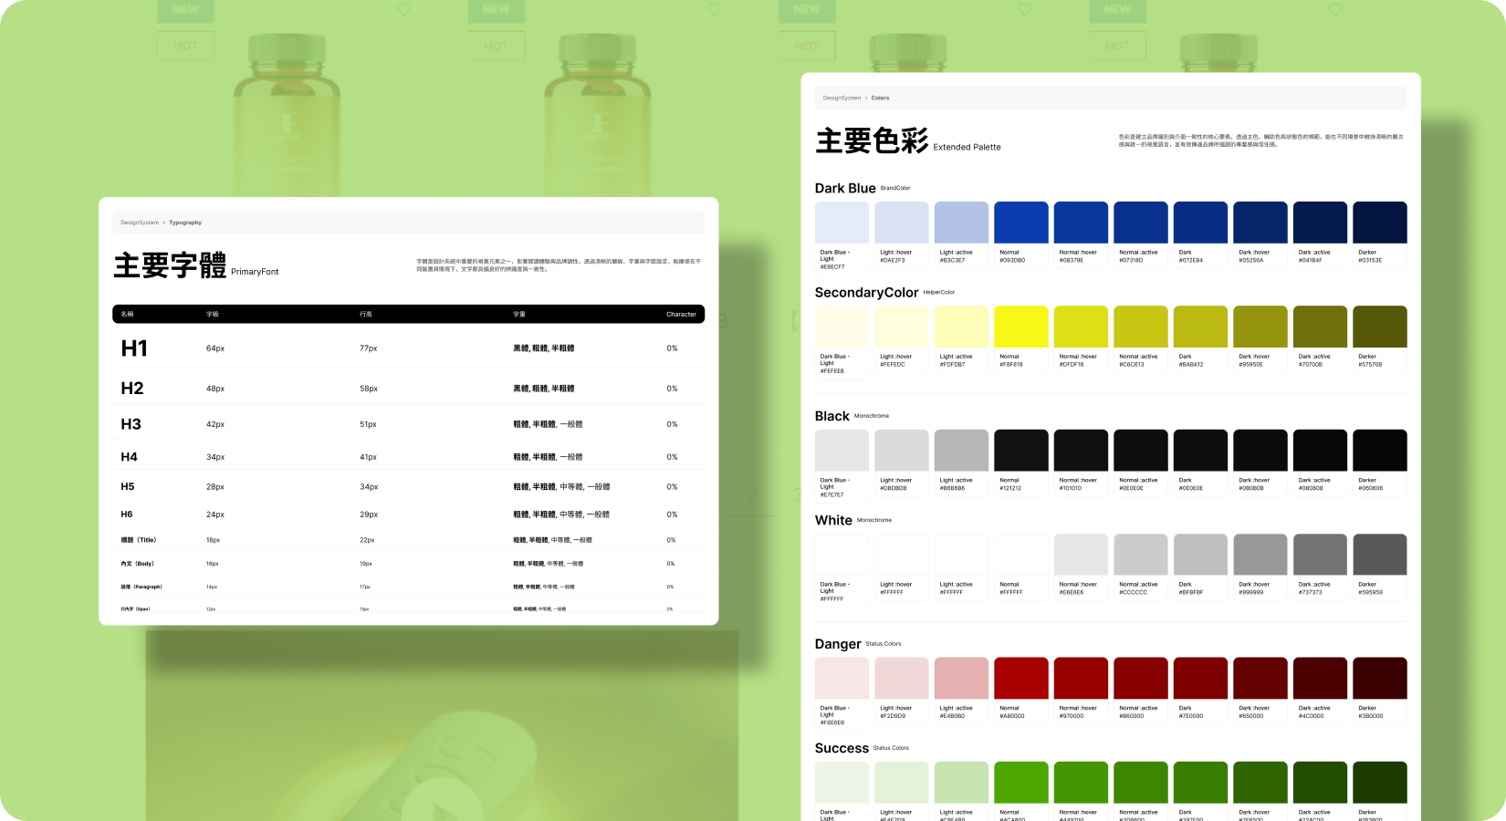This screenshot has height=821, width=1506.
Task: Select the Typography breadcrumb item
Action: coord(185,223)
